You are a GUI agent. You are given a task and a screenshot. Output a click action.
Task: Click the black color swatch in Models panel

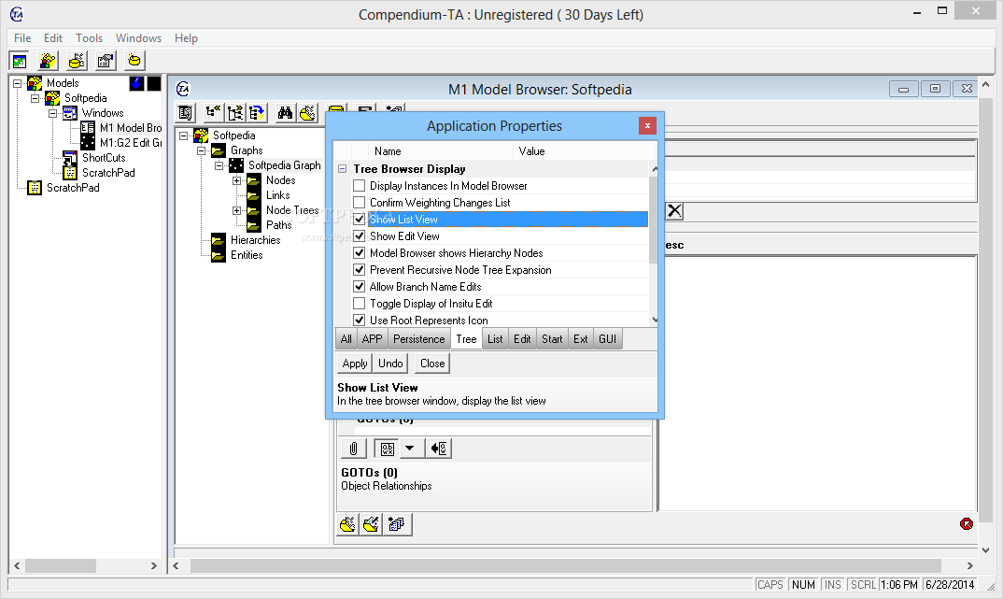tap(154, 83)
